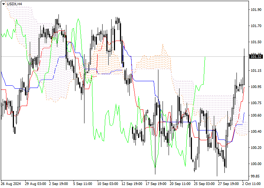264x188 pixels.
Task: Select the 10 Sep 03:00 time label
Action: click(x=108, y=184)
